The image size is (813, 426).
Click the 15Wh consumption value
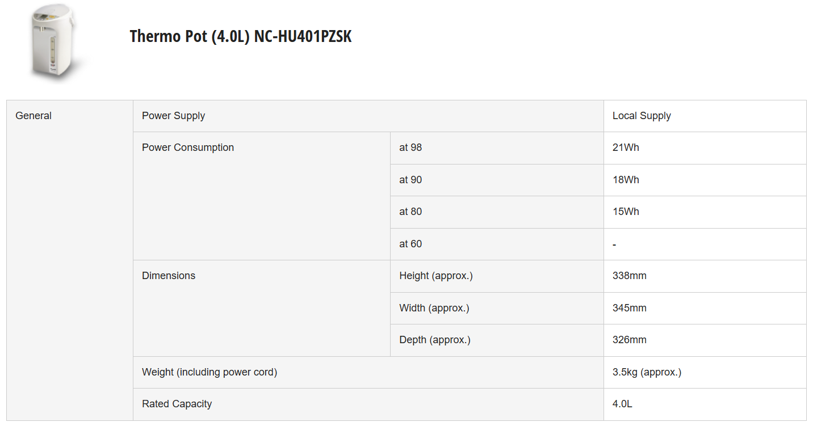[626, 212]
